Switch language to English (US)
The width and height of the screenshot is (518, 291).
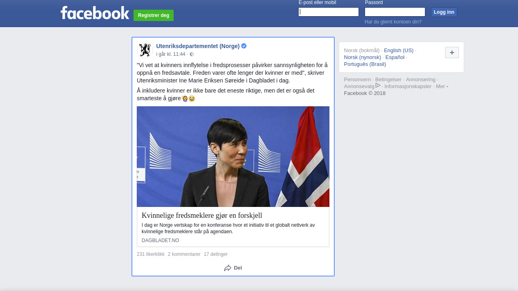pos(399,51)
